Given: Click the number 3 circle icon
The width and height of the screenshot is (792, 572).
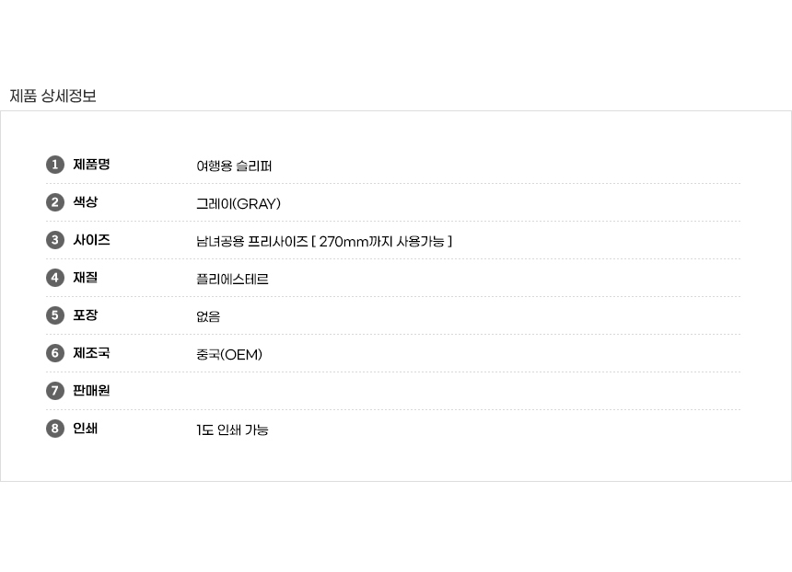Looking at the screenshot, I should tap(55, 240).
